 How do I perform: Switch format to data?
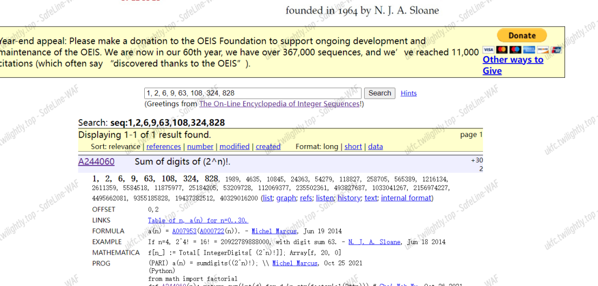pyautogui.click(x=375, y=146)
